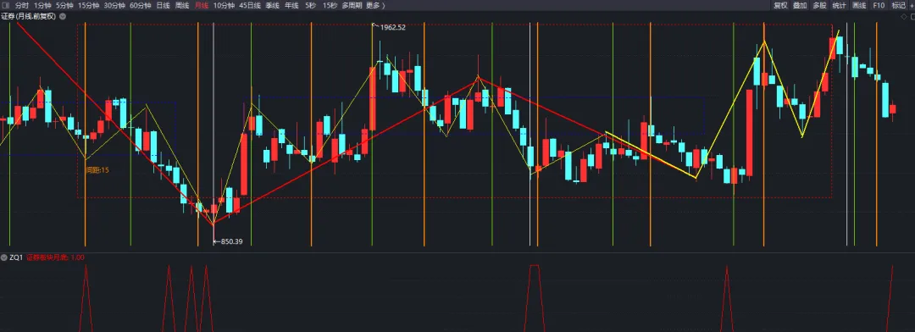915x332 pixels.
Task: Open the 多周期 multi-period view
Action: pyautogui.click(x=352, y=5)
